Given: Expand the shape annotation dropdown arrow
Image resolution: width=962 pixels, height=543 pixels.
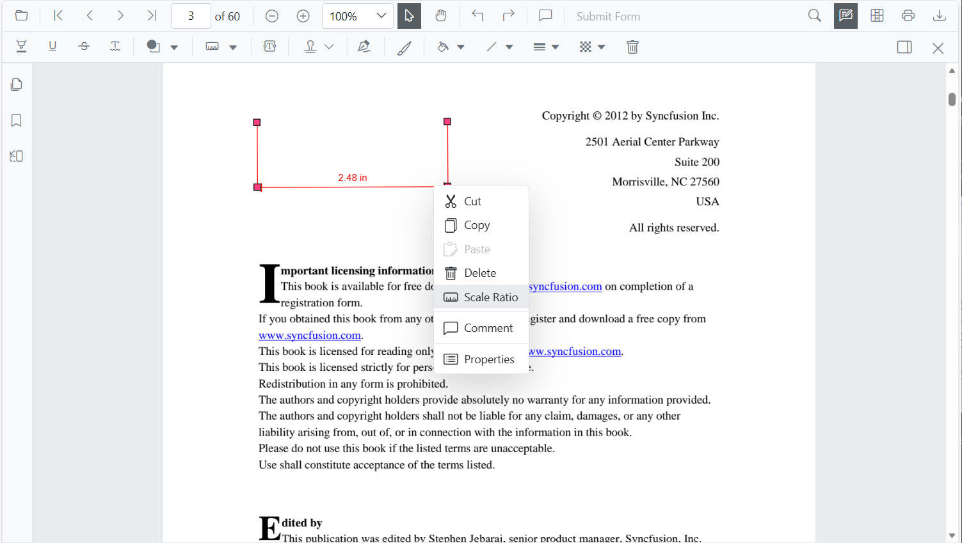Looking at the screenshot, I should click(x=174, y=47).
